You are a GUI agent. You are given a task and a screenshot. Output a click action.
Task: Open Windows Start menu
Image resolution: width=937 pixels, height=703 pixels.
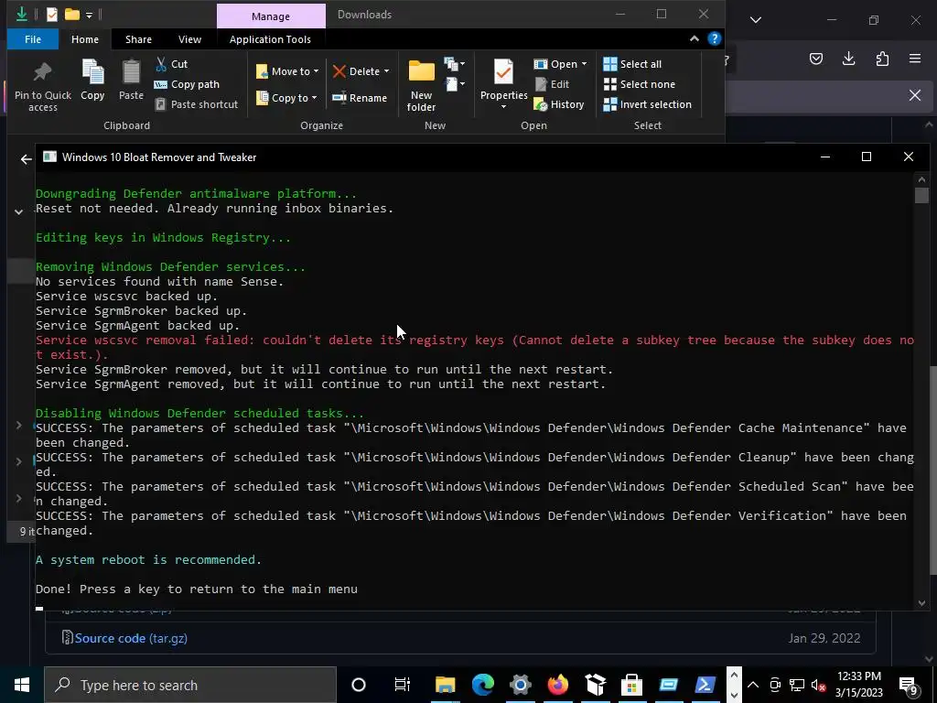pos(22,685)
